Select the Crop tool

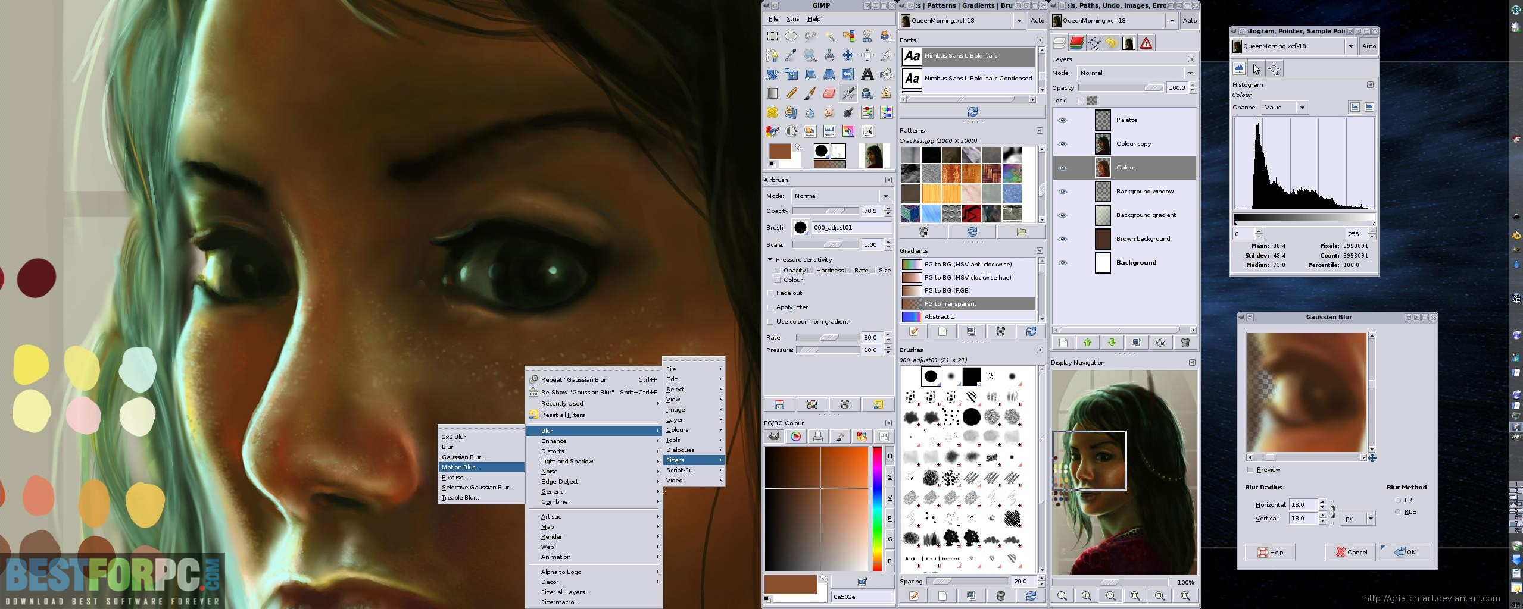(x=887, y=55)
